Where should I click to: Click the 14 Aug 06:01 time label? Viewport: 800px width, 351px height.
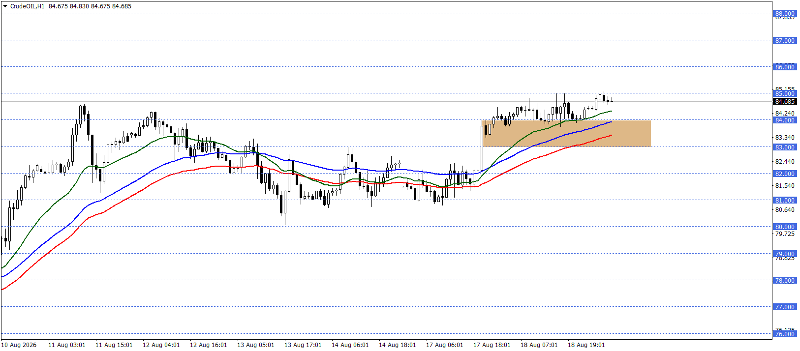coord(350,345)
